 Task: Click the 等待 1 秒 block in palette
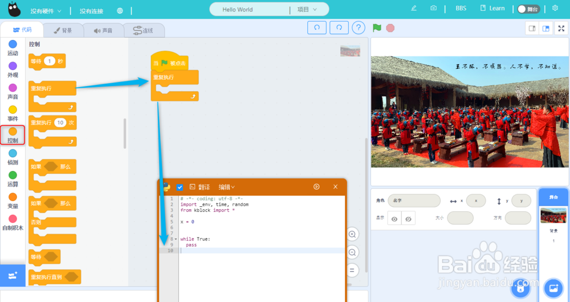(47, 62)
